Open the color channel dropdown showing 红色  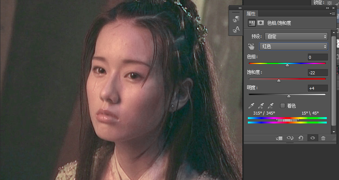[293, 46]
